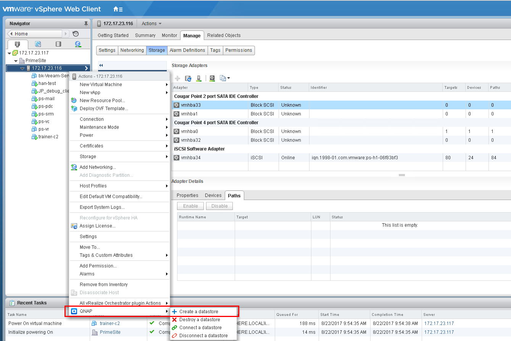Collapse the PrimeSite datacenter node

pyautogui.click(x=16, y=61)
